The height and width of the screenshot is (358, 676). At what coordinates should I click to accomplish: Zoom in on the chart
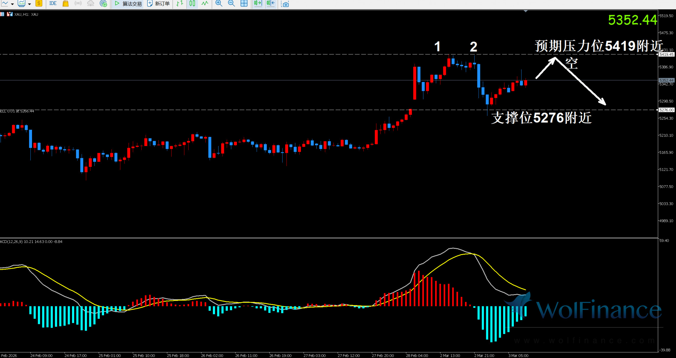[219, 4]
